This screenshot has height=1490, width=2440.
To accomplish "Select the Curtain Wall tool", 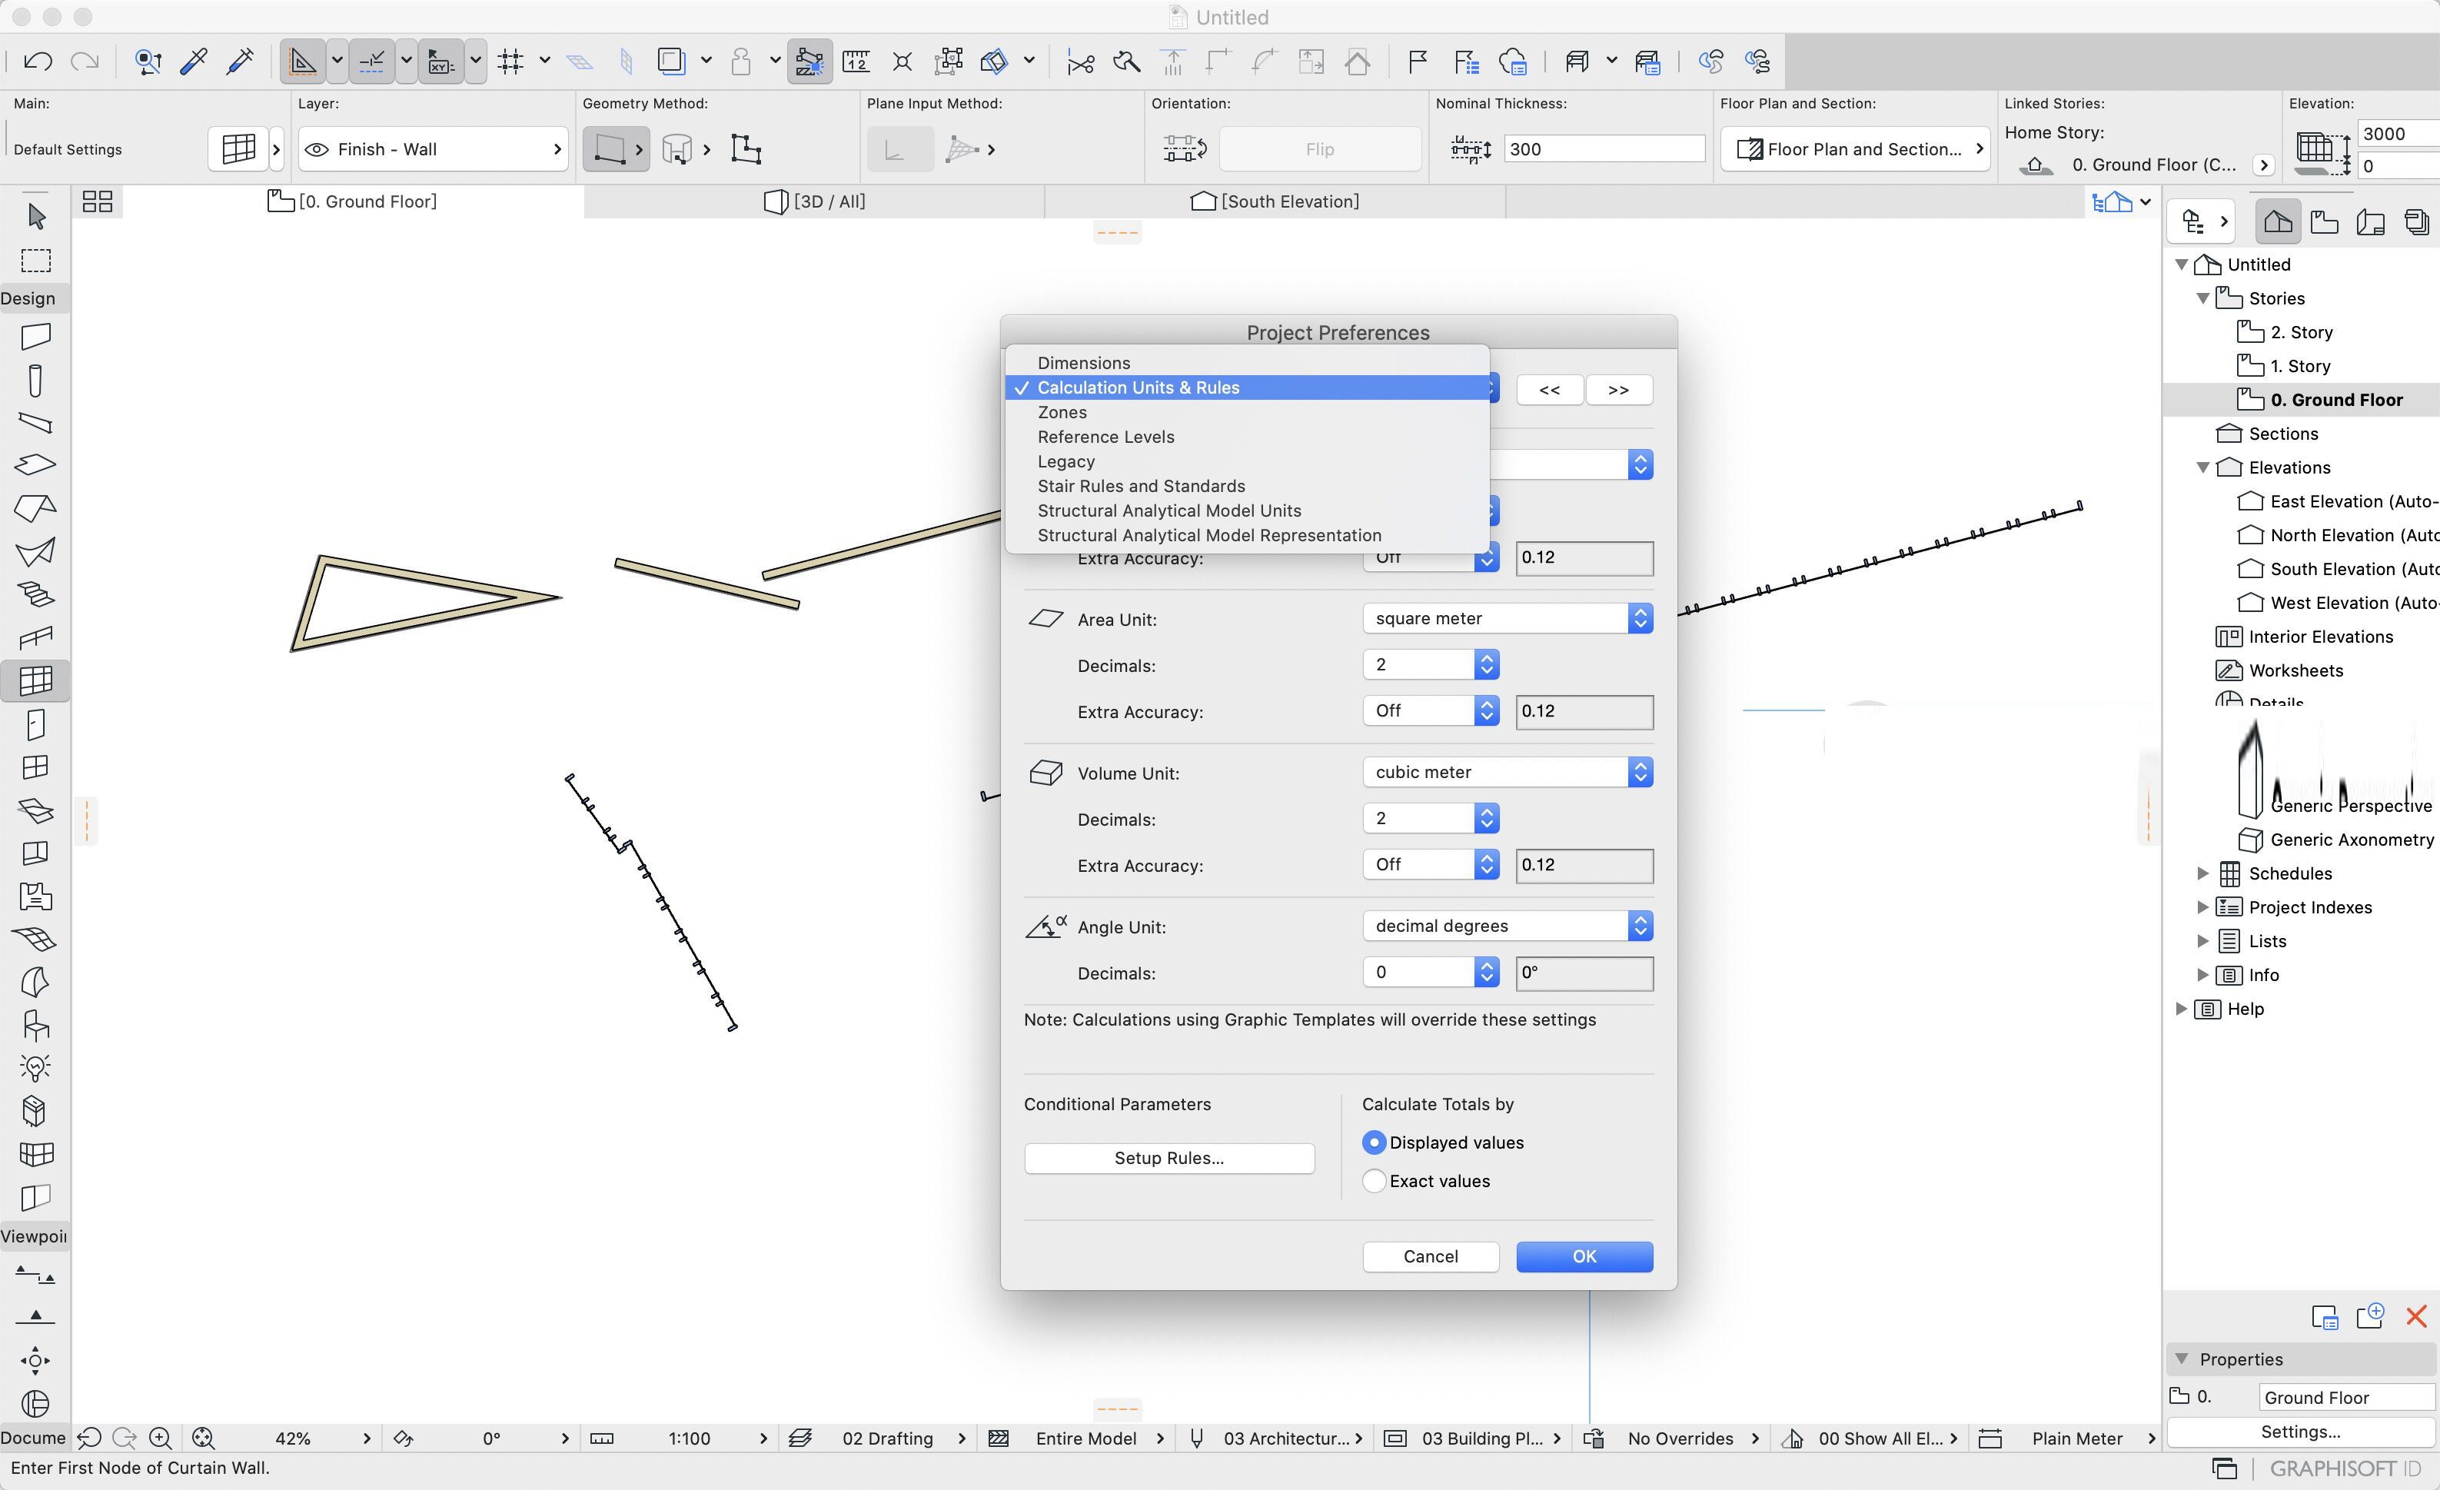I will click(35, 680).
